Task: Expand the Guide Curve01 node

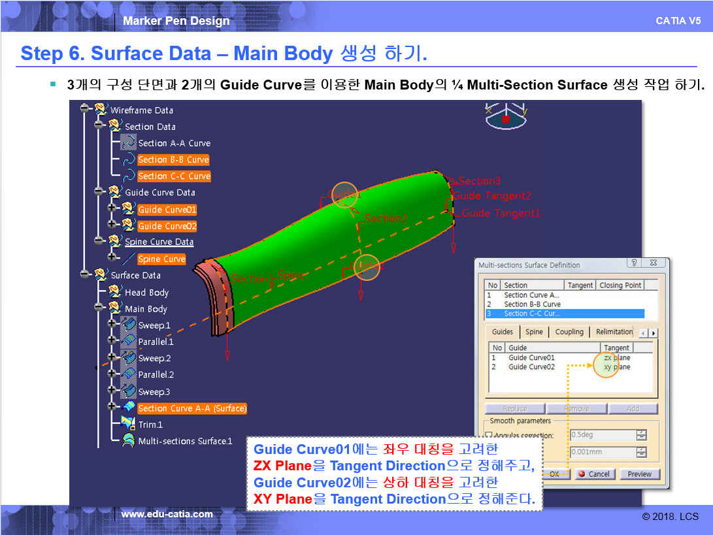Action: coord(113,209)
